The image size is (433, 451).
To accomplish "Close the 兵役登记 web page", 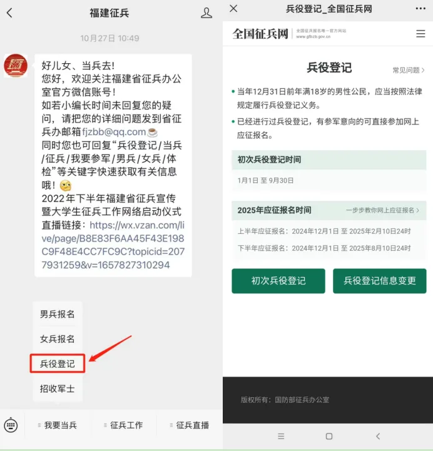I will (x=233, y=9).
